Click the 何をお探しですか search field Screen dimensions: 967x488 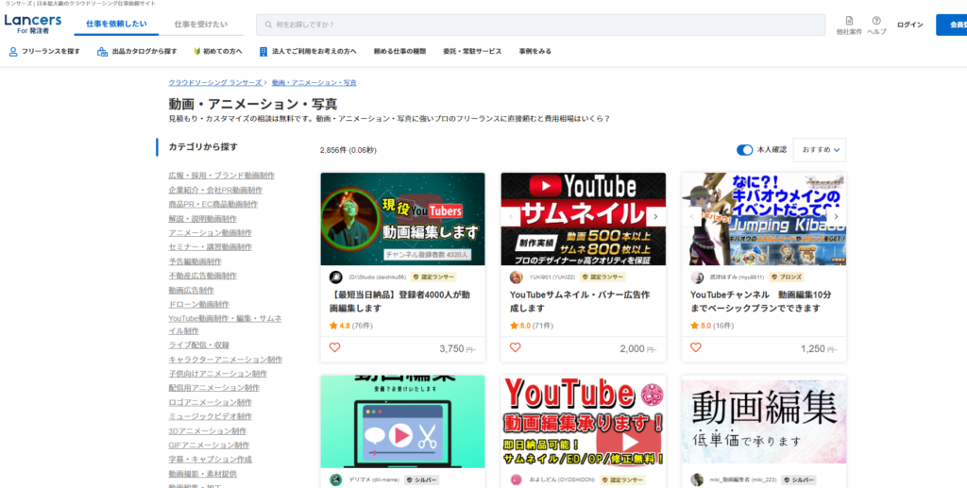pyautogui.click(x=541, y=25)
